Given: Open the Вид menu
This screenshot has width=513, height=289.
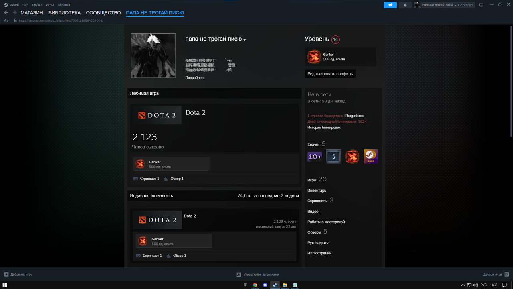Looking at the screenshot, I should (26, 5).
